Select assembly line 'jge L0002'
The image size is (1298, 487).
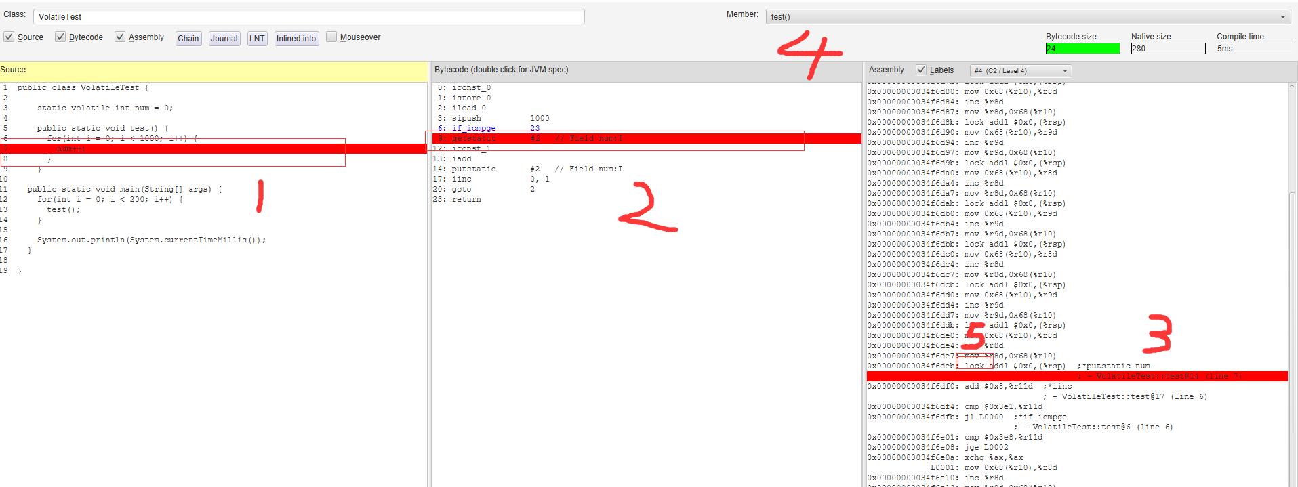coord(938,447)
